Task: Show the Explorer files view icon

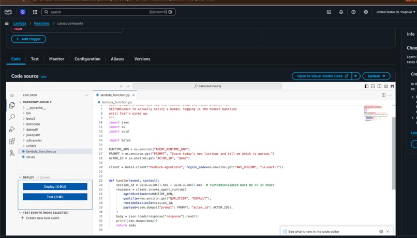Action: point(12,105)
